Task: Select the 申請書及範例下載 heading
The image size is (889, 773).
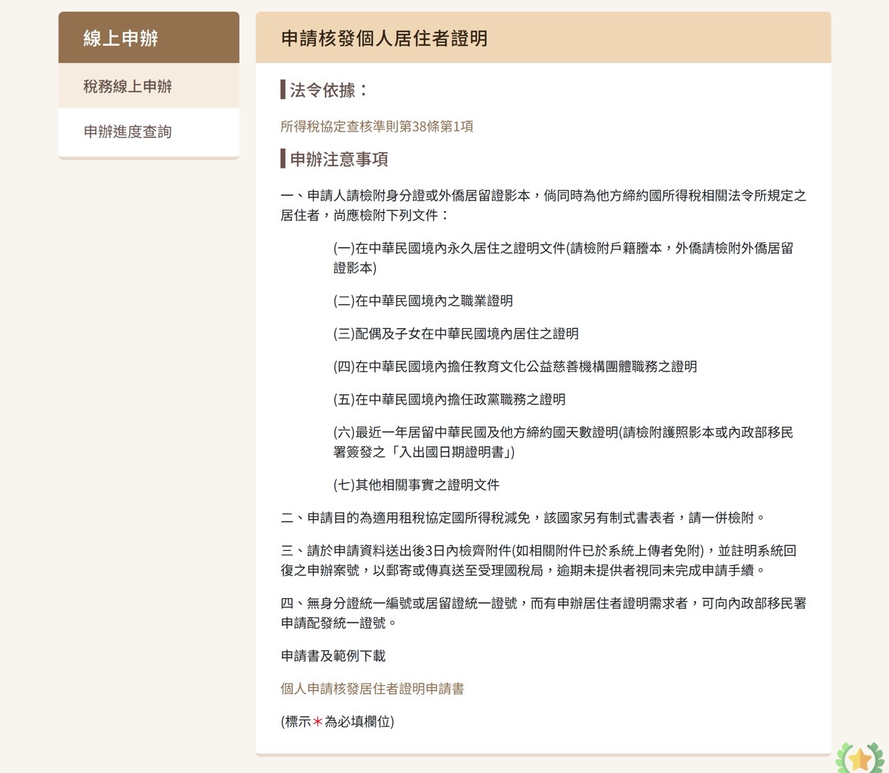Action: click(x=333, y=656)
